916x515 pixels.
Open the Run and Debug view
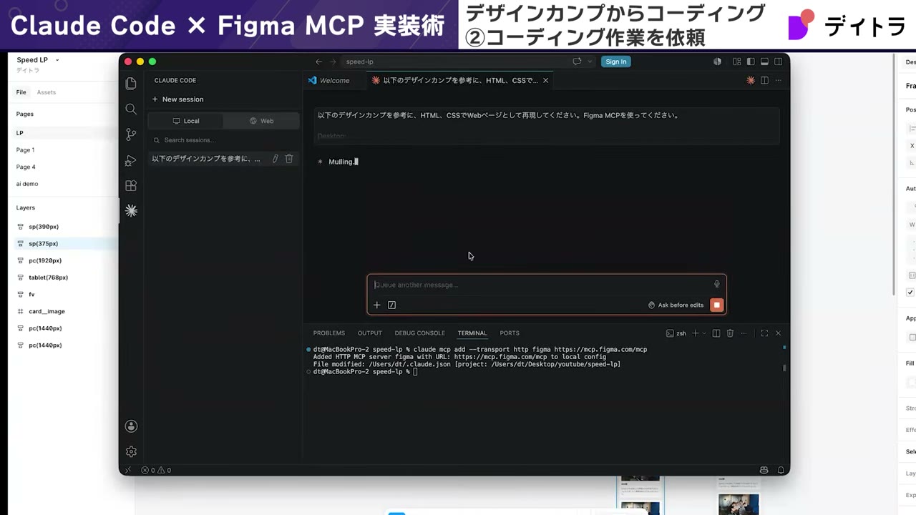pyautogui.click(x=131, y=160)
